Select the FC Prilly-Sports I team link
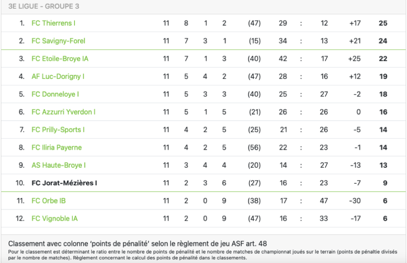The height and width of the screenshot is (263, 407). point(58,130)
